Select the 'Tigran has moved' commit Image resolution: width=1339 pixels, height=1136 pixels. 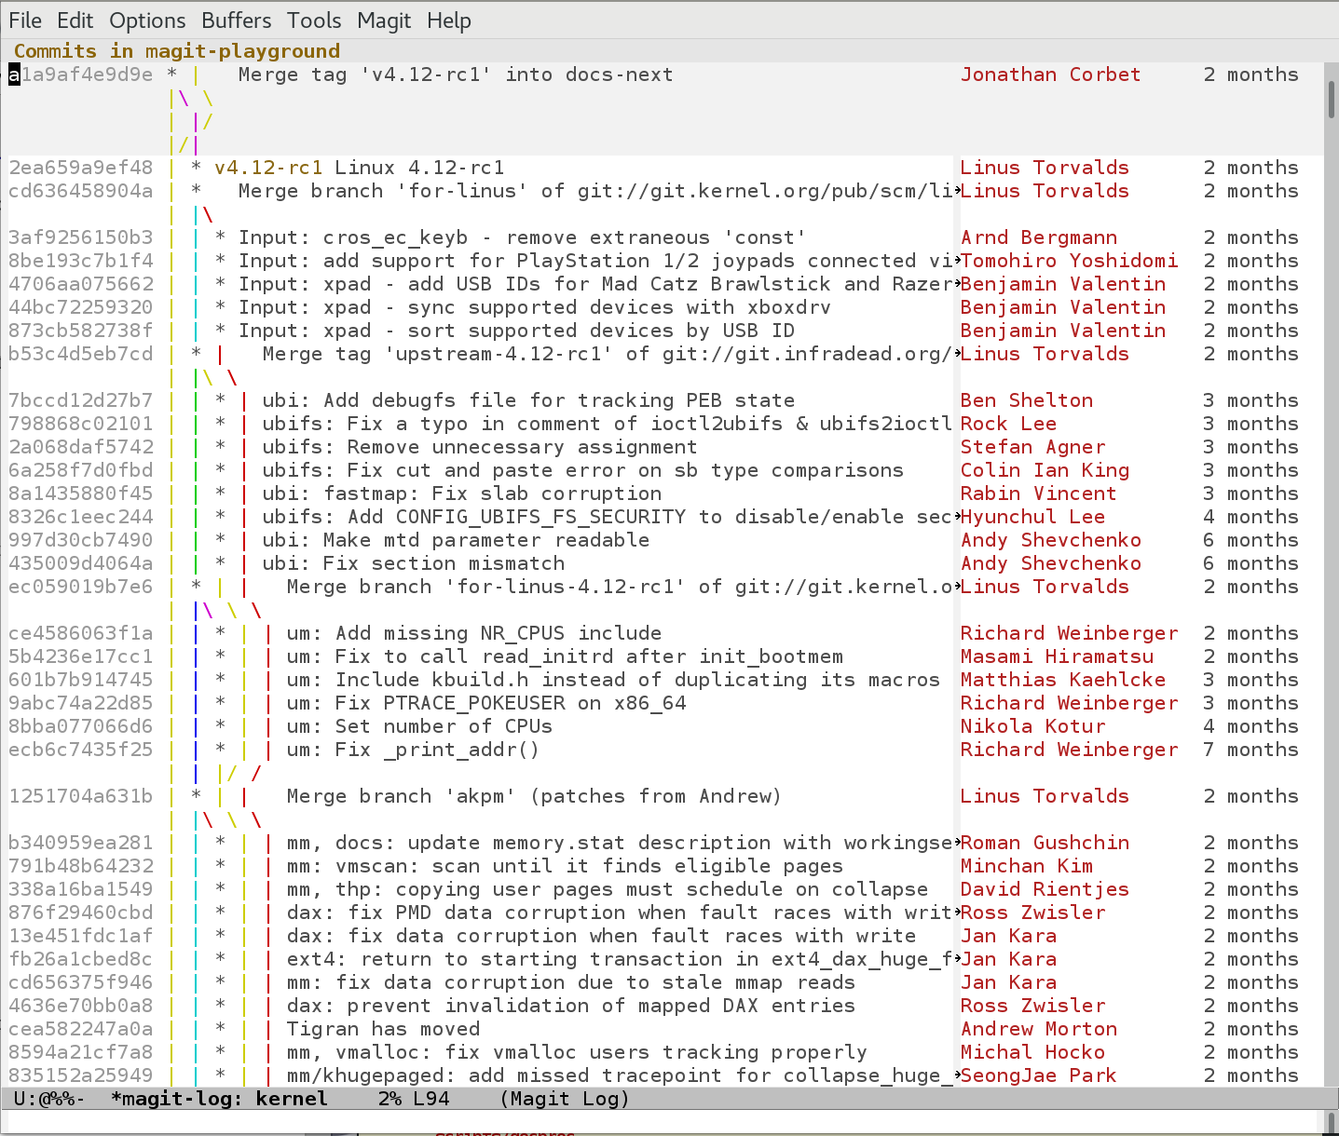383,1029
